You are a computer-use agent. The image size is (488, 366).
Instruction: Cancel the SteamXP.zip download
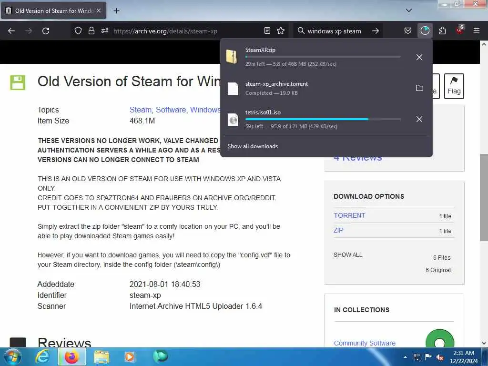[419, 57]
